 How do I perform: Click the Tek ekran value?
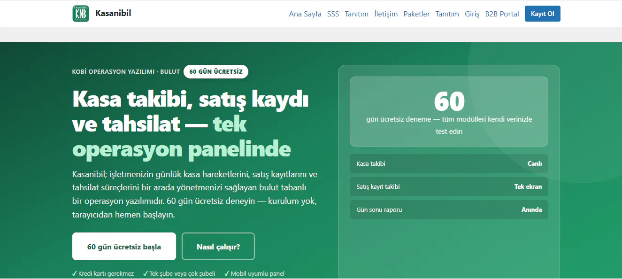(528, 186)
